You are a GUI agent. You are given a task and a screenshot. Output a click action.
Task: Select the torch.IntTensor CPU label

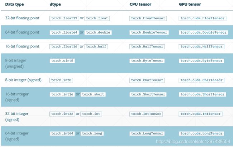(x=146, y=114)
